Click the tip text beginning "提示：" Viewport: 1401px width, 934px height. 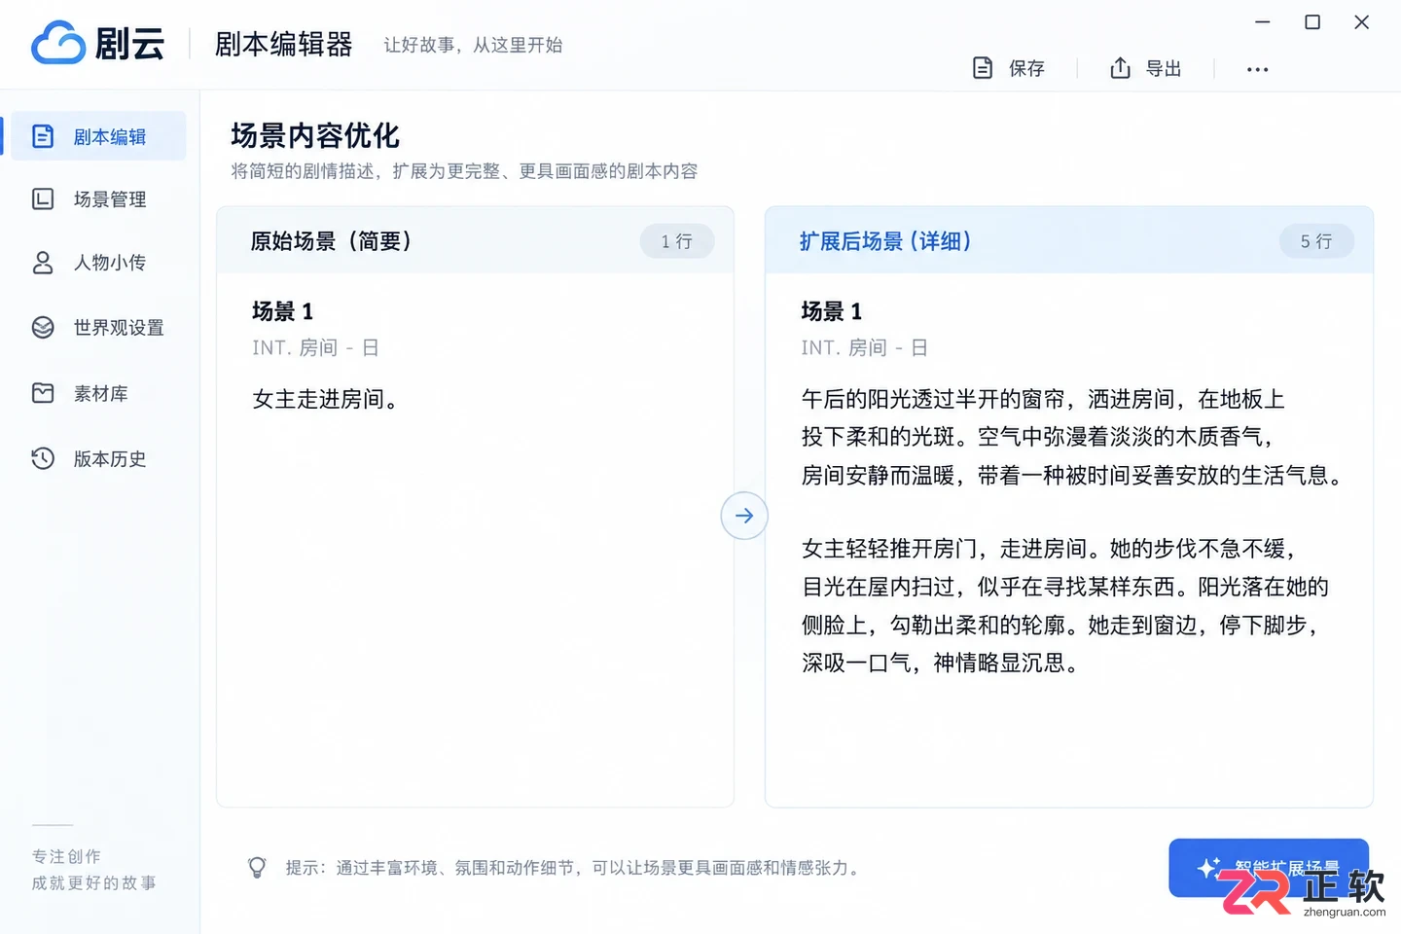574,868
